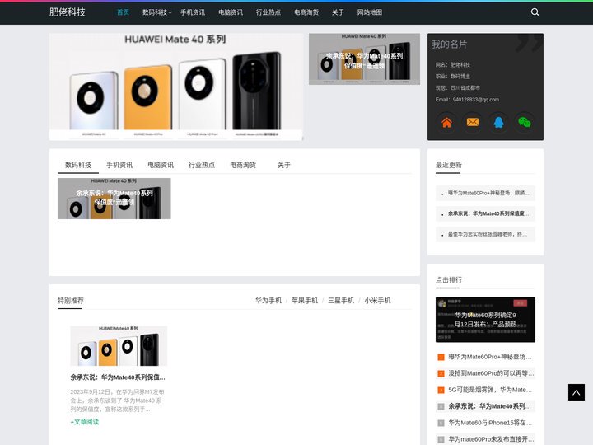Click the +文章阅读 link
Screen dimensions: 593x445
[84, 422]
